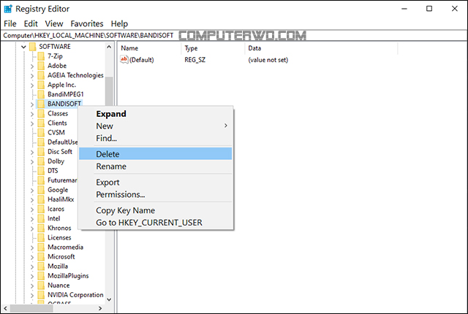Click the REG_SZ type cell
Image resolution: width=468 pixels, height=314 pixels.
click(x=195, y=60)
